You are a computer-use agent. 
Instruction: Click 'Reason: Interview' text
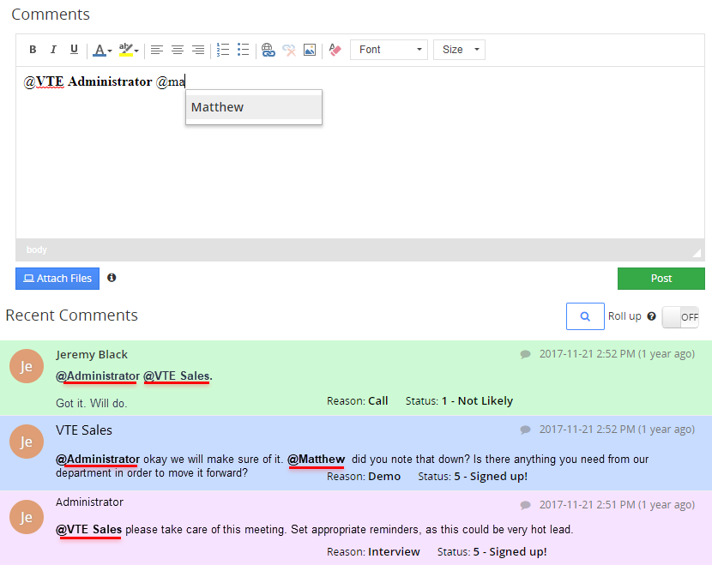click(x=373, y=551)
